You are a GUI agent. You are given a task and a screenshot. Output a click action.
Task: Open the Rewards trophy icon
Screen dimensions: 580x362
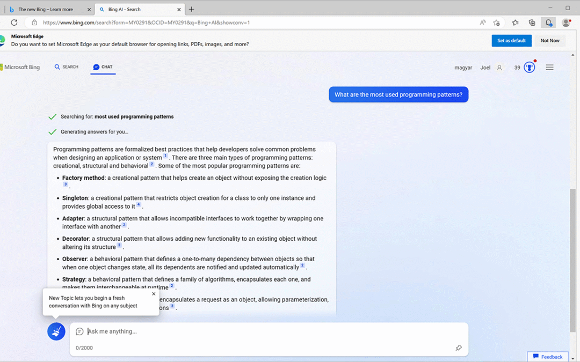point(530,68)
